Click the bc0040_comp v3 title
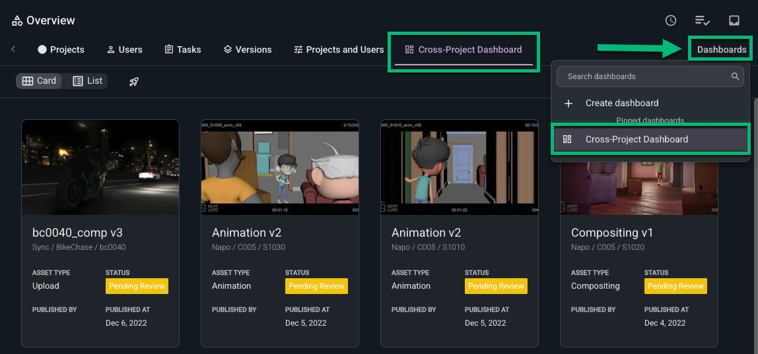Screen dimensions: 758x354 tap(77, 232)
